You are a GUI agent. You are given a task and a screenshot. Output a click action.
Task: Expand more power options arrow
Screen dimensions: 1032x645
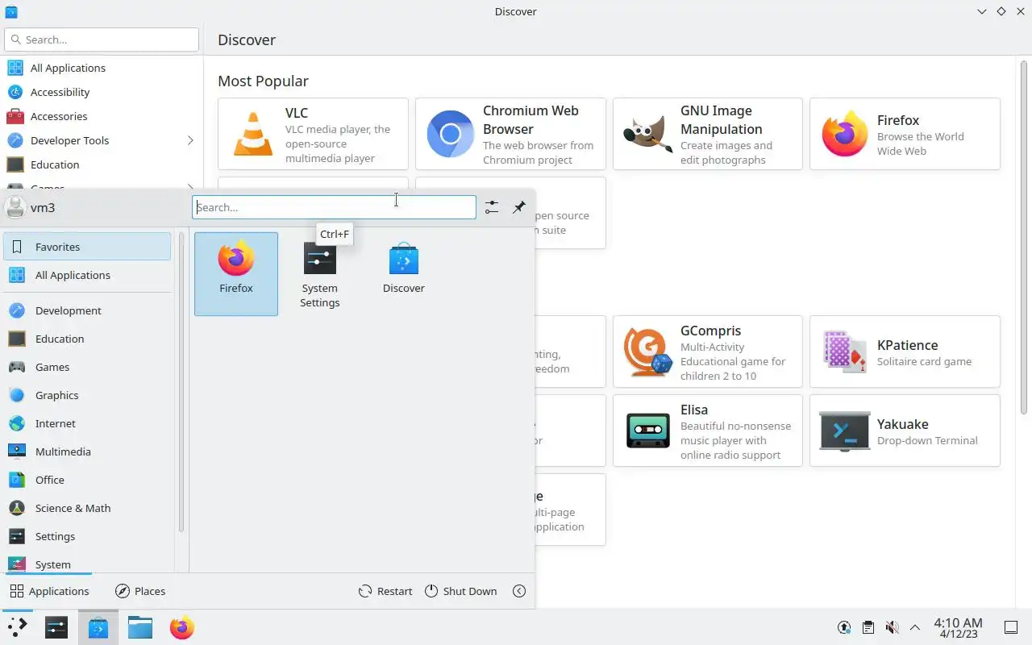519,591
